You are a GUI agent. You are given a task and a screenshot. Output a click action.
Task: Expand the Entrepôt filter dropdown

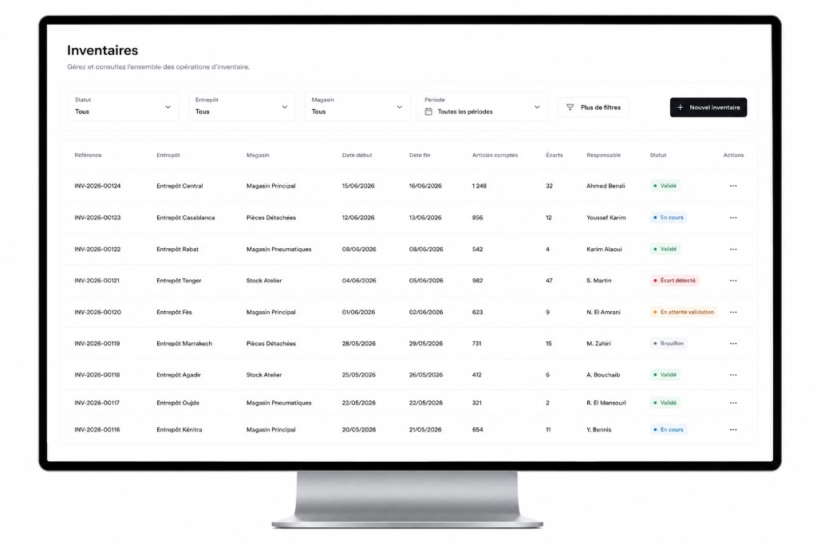pos(242,106)
